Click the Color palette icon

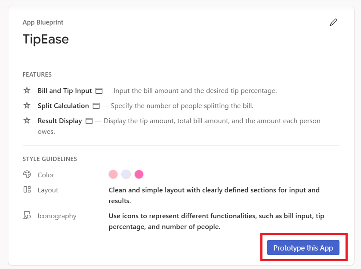(27, 174)
